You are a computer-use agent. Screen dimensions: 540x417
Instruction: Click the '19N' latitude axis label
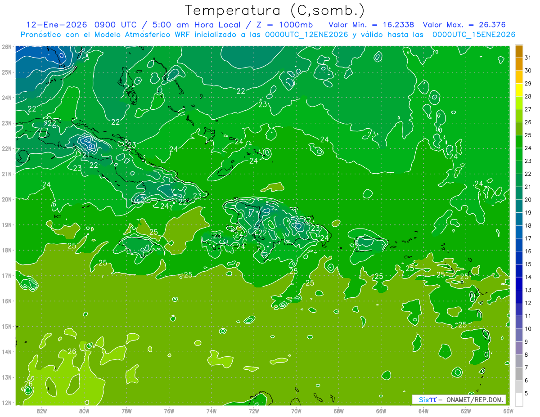point(6,224)
